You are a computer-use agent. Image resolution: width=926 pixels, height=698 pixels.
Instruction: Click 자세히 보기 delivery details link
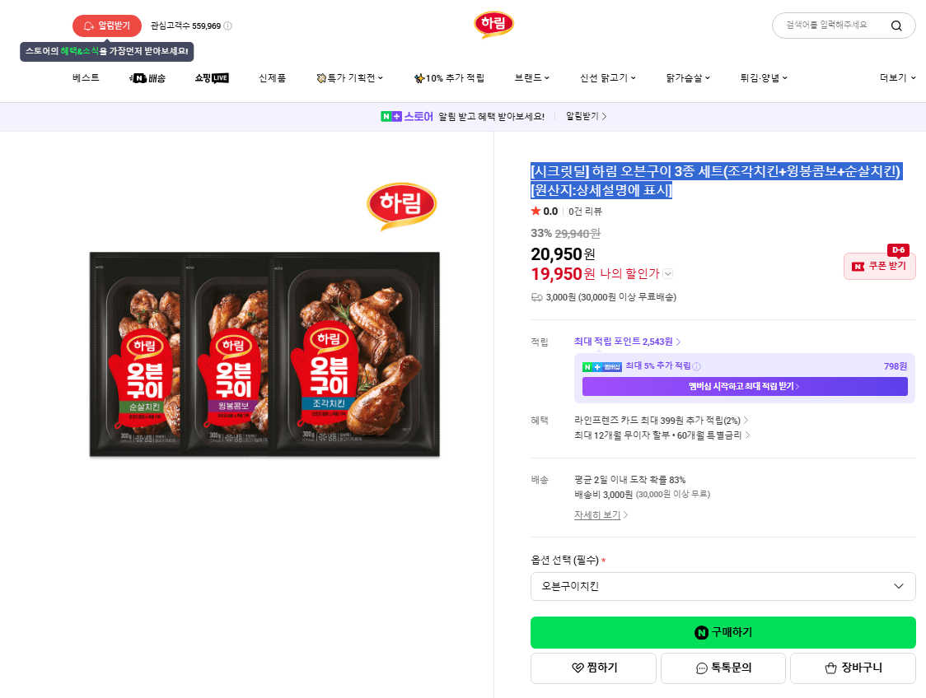tap(601, 515)
